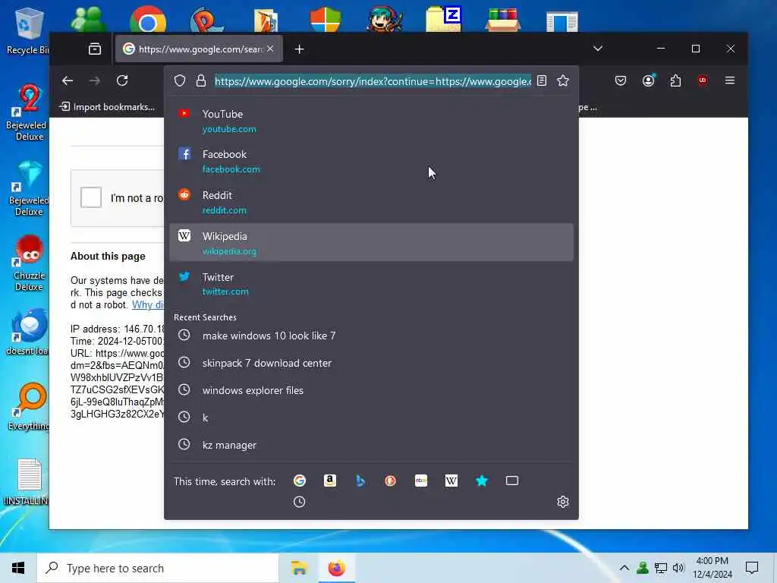Open uBlock Origin extension icon

702,80
